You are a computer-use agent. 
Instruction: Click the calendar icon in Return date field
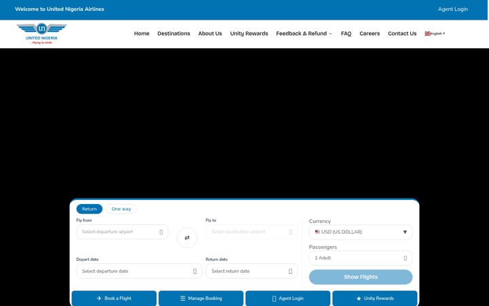tap(291, 271)
